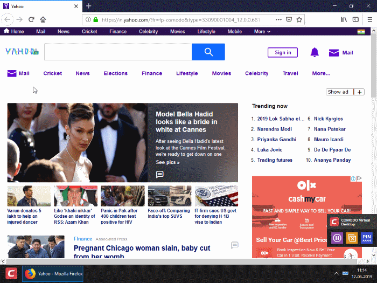Screen dimensions: 377x283
Task: Open trending topic Narendra Modi
Action: tap(274, 129)
